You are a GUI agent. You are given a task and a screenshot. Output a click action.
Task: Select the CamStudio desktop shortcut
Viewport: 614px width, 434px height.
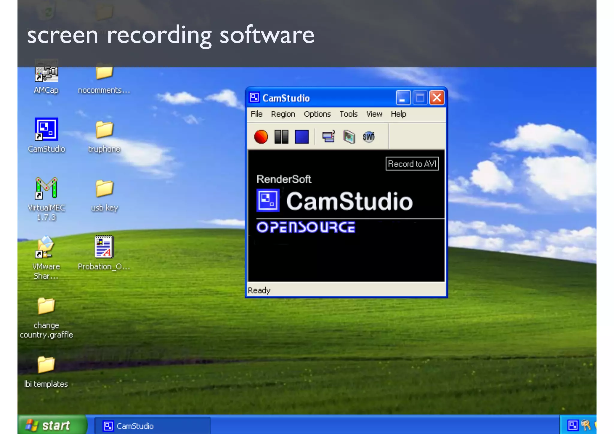coord(46,135)
